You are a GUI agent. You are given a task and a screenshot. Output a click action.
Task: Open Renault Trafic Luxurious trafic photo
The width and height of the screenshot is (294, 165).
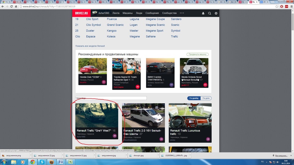pyautogui.click(x=190, y=116)
